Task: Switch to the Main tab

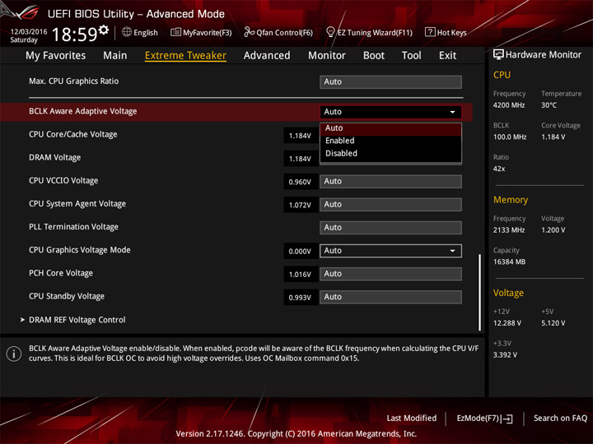Action: click(115, 56)
